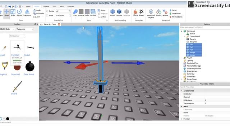Viewport: 230px width, 129px height.
Task: Open the Service inserter
Action: click(x=165, y=13)
